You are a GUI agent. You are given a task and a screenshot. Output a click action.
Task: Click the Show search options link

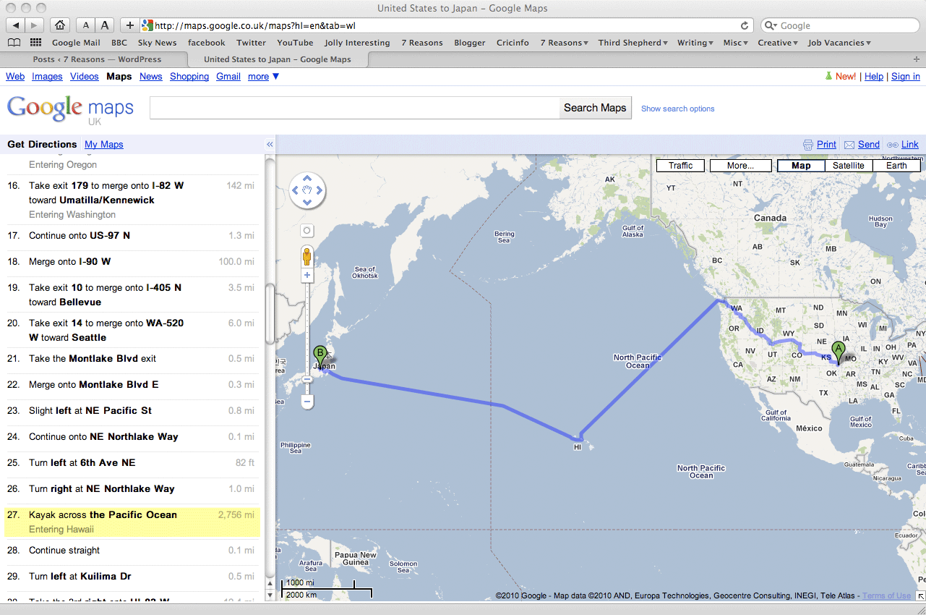click(677, 109)
